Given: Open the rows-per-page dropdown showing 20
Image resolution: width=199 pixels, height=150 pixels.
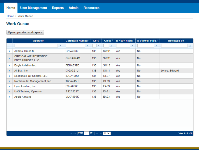Looking at the screenshot, I should pos(107,133).
